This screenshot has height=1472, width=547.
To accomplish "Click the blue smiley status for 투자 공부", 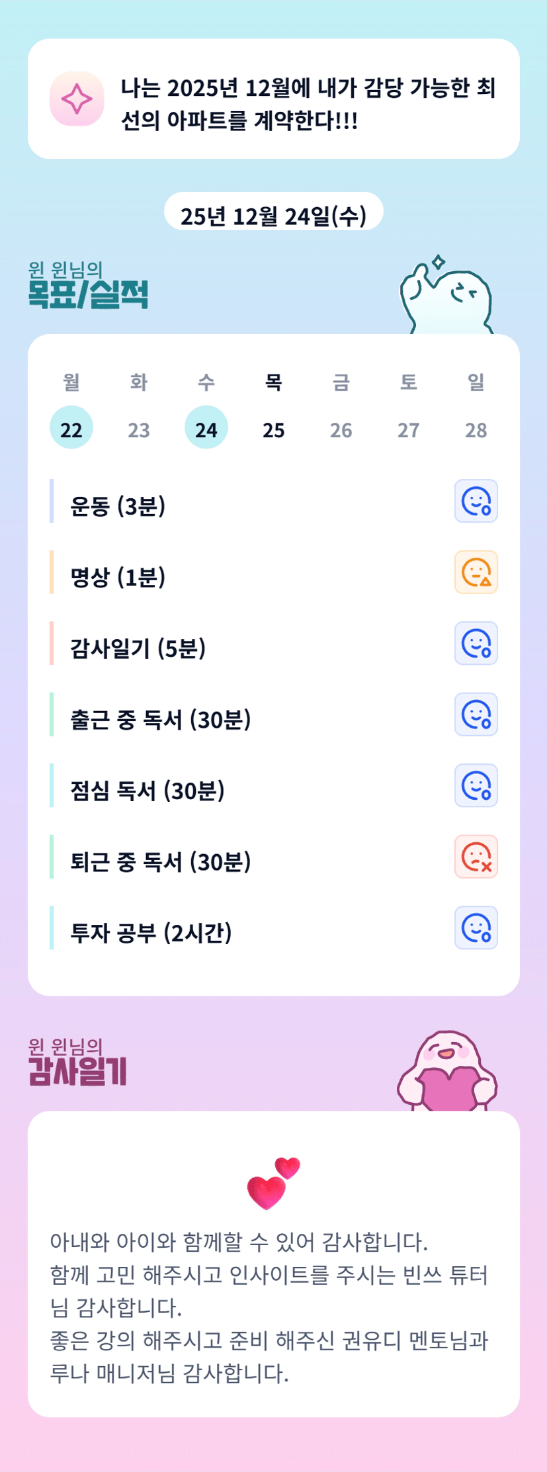I will click(x=476, y=928).
